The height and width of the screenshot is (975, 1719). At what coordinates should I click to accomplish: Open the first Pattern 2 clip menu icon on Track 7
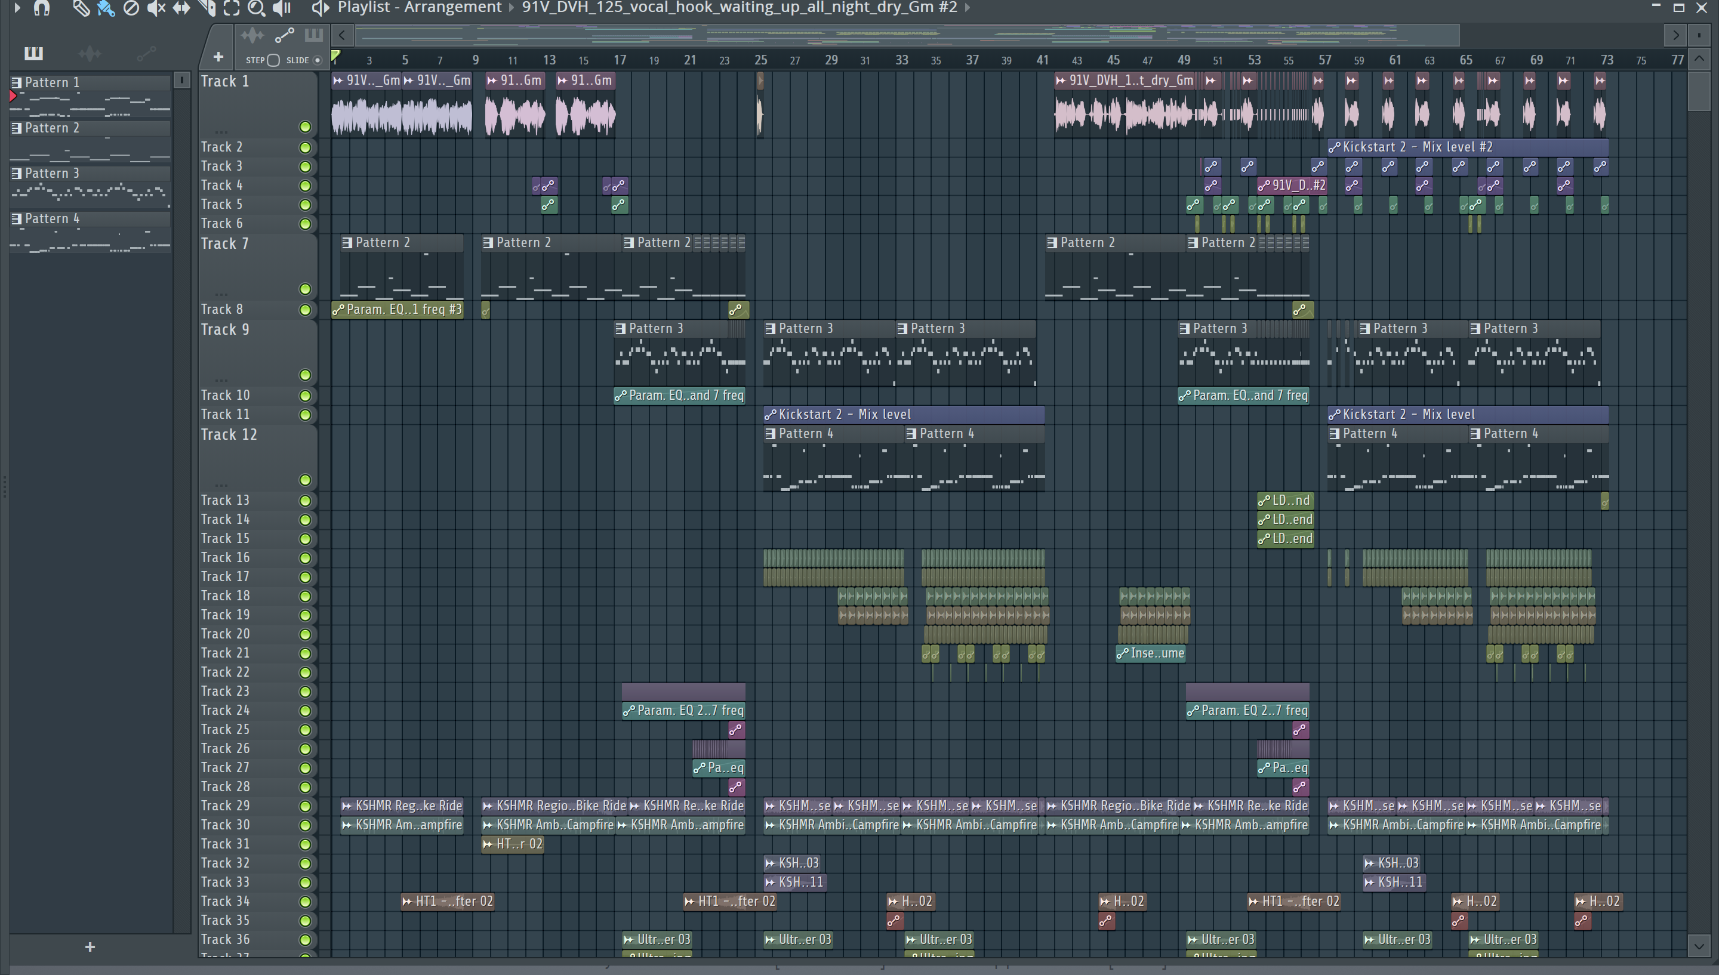pyautogui.click(x=347, y=243)
